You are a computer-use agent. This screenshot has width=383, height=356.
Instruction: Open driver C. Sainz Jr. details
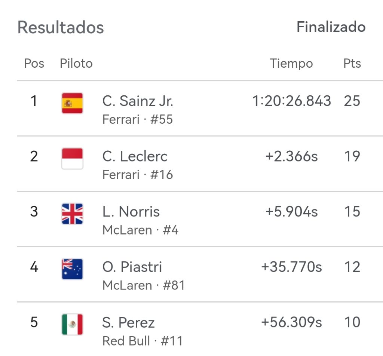click(138, 101)
